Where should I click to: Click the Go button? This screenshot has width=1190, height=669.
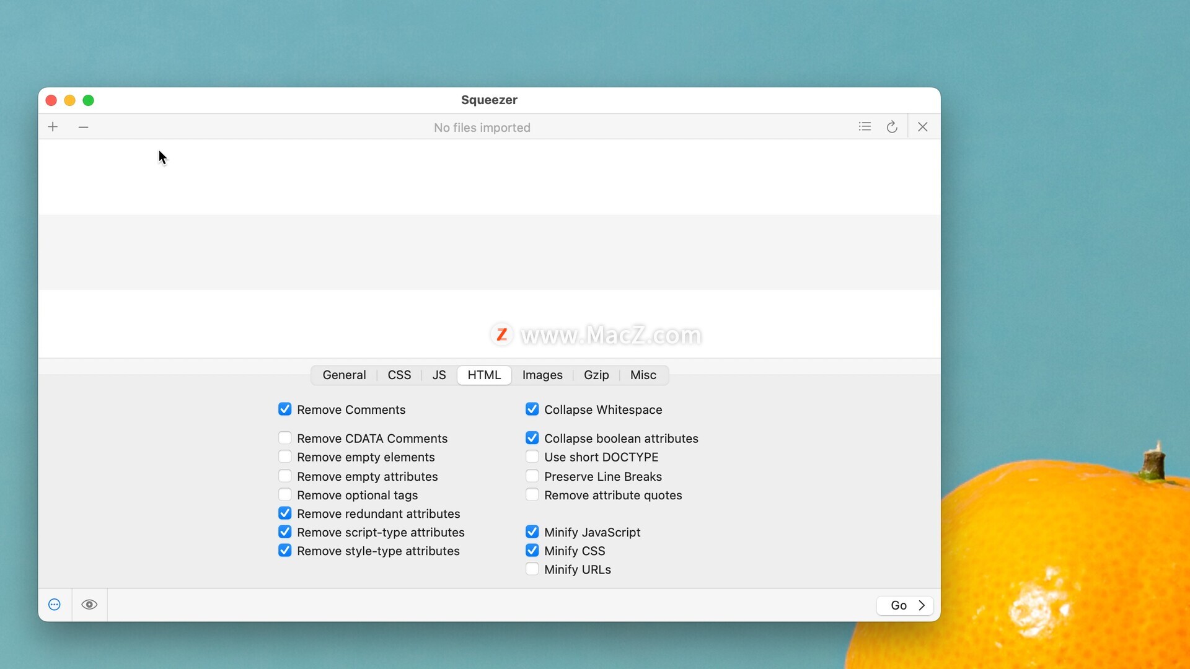coord(905,605)
